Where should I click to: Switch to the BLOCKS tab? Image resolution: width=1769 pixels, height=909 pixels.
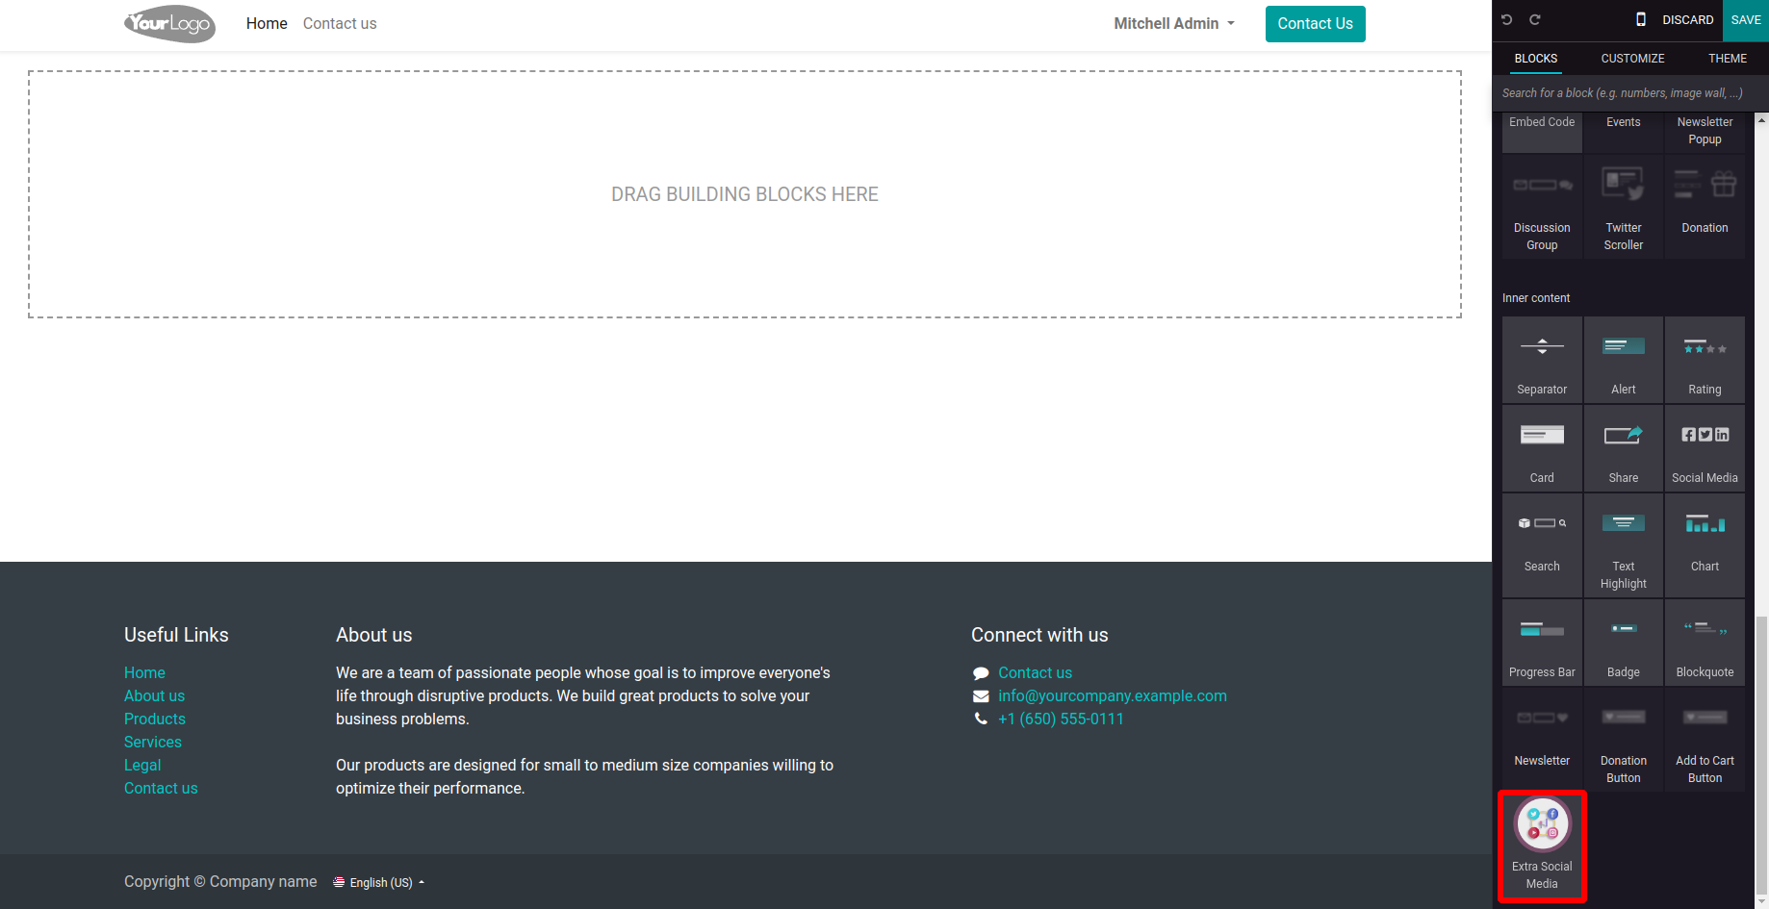pos(1536,58)
